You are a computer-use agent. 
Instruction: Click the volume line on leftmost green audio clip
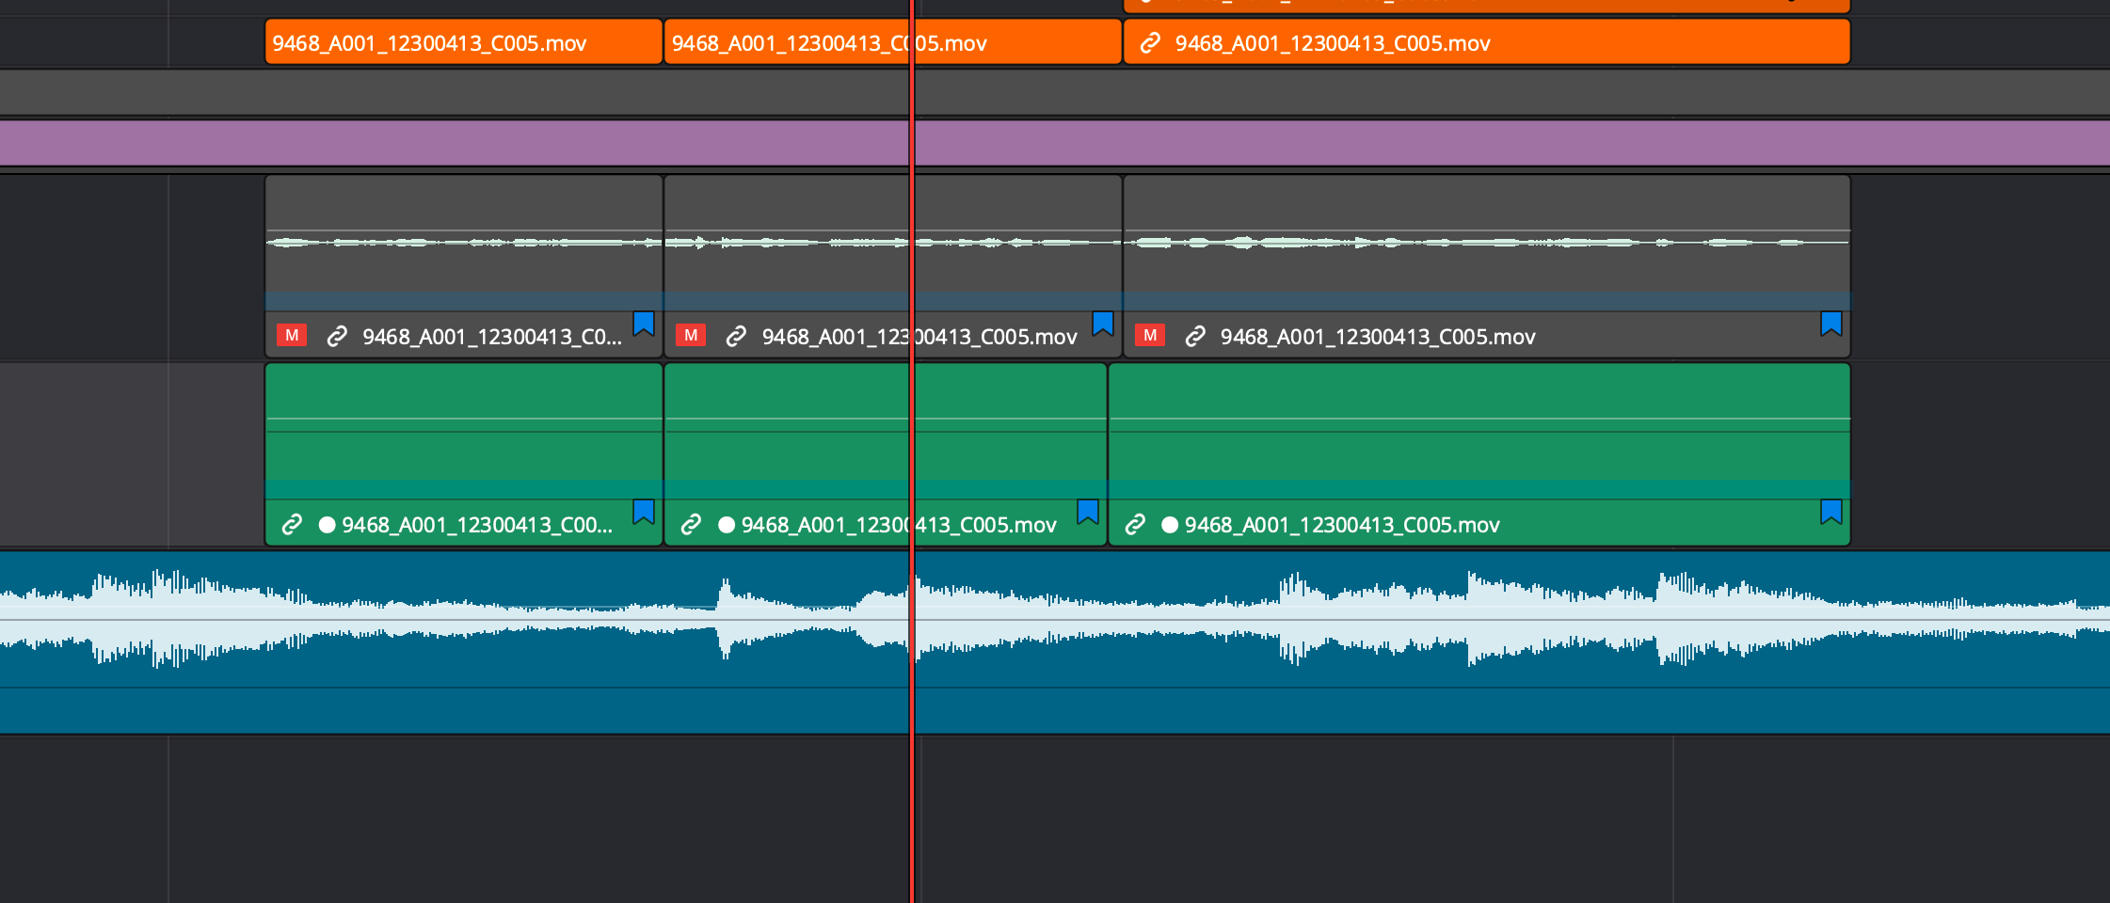pyautogui.click(x=464, y=419)
